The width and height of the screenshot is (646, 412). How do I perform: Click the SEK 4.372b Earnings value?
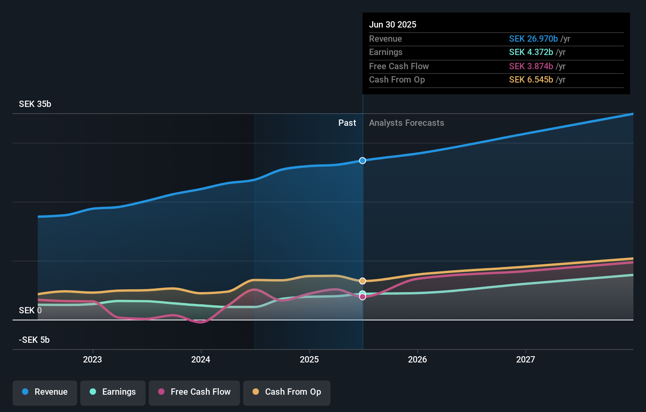(x=530, y=52)
